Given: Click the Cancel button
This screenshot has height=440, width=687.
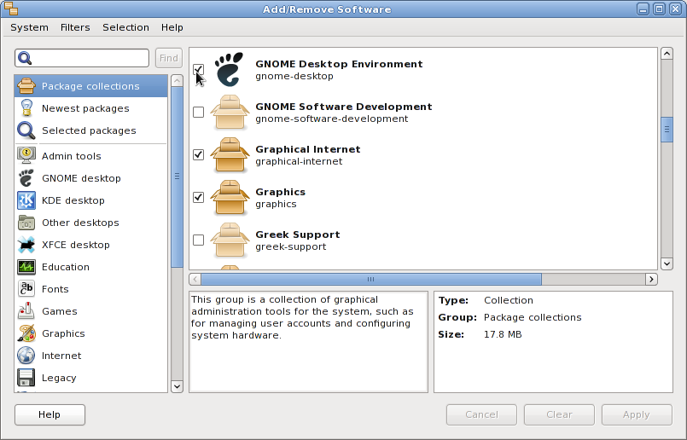Looking at the screenshot, I should (481, 414).
